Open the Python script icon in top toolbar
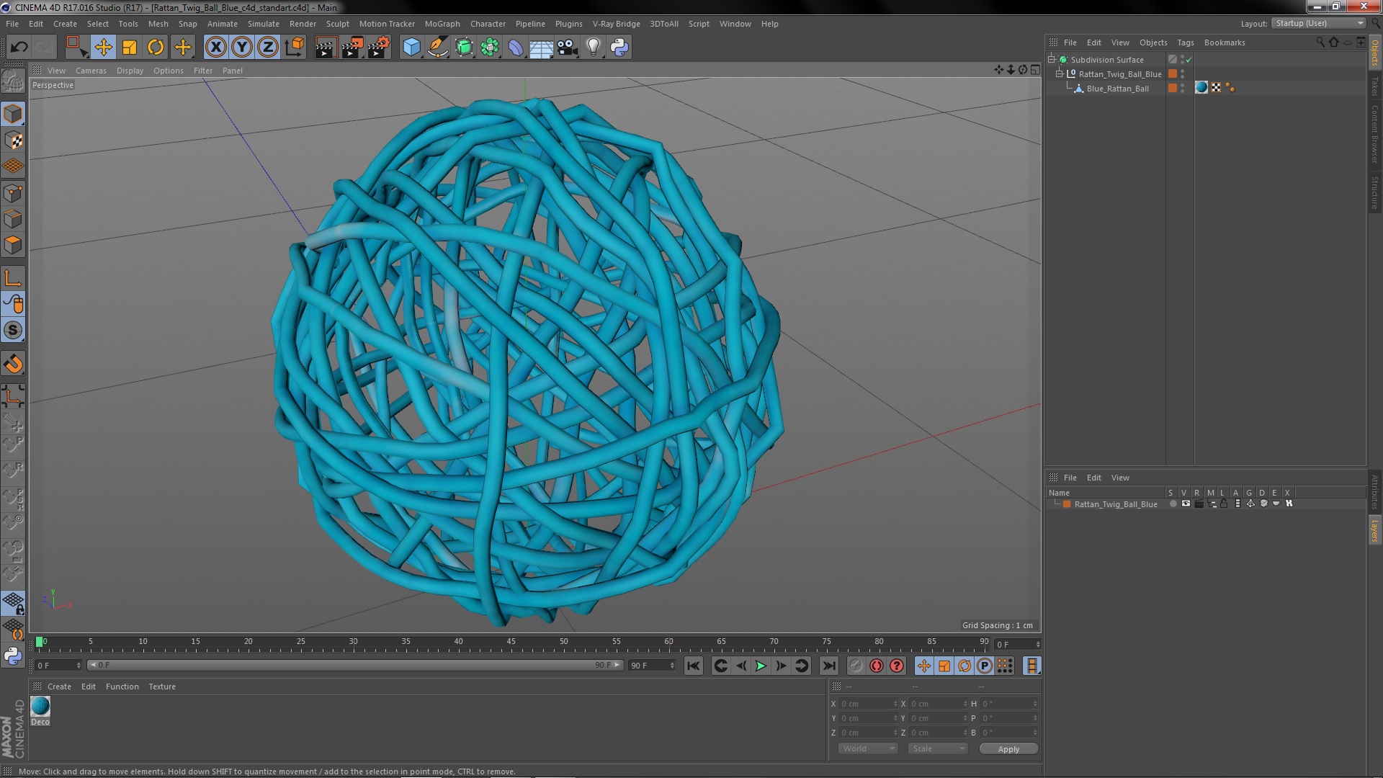Viewport: 1383px width, 778px height. 619,48
